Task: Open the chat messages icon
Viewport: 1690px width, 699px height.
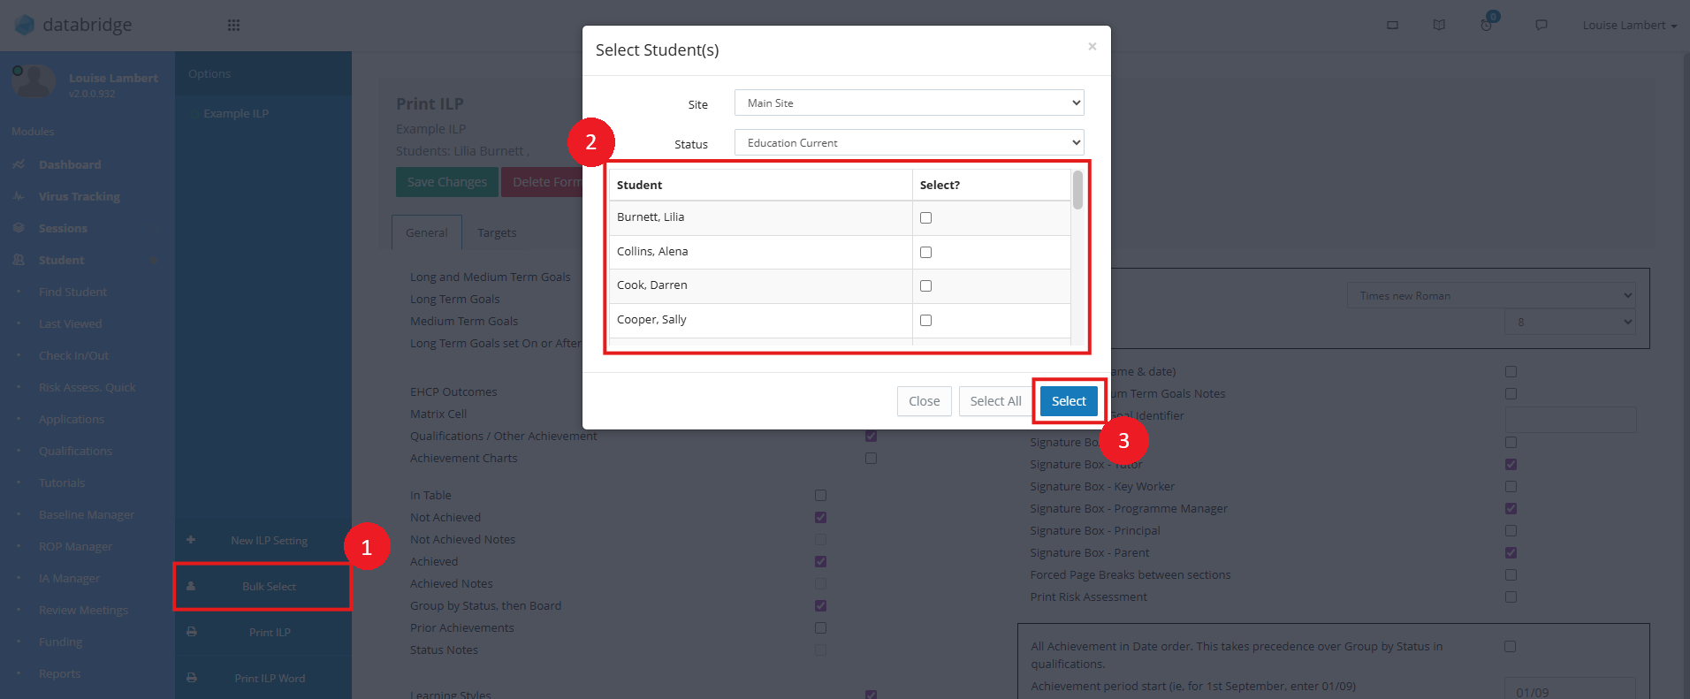Action: (x=1542, y=25)
